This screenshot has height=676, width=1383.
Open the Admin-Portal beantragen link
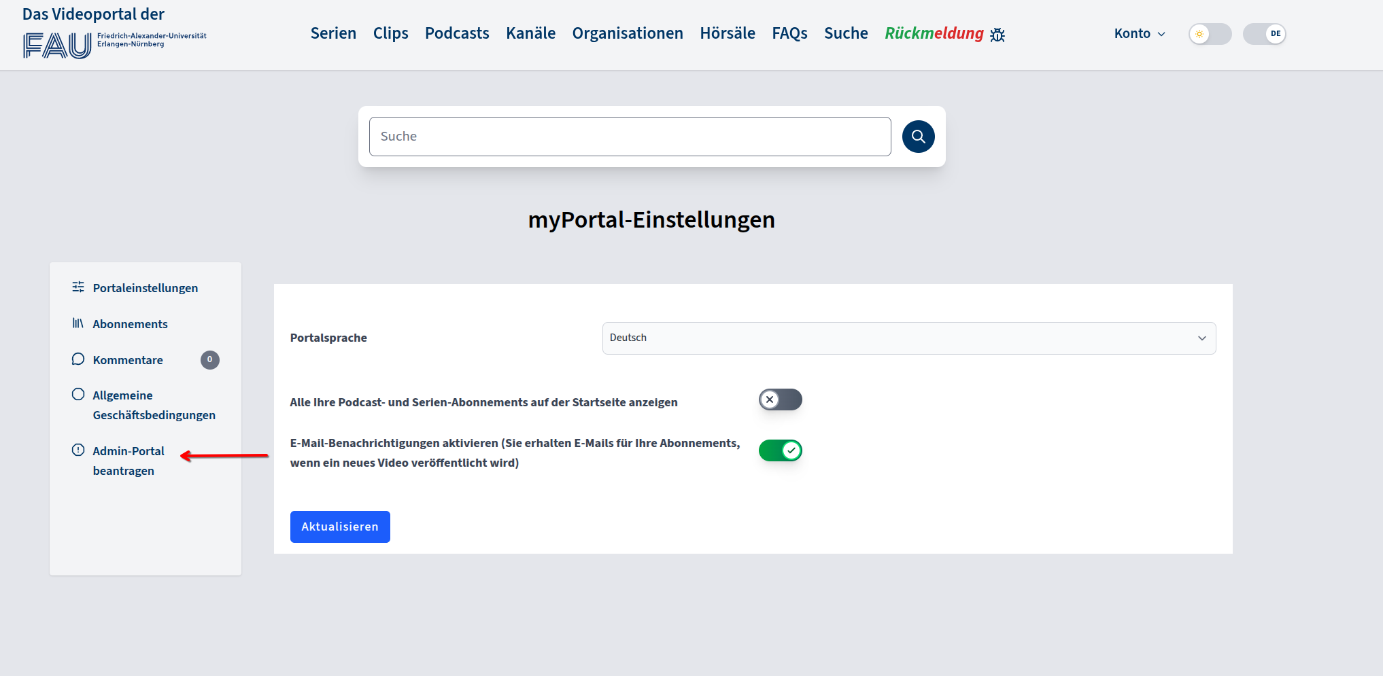coord(129,461)
